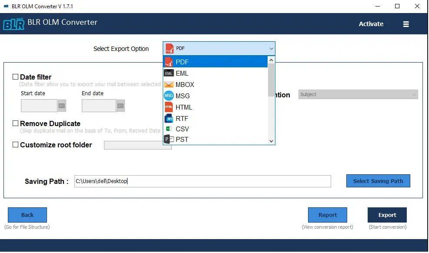The width and height of the screenshot is (429, 253).
Task: Choose PST export format
Action: point(215,140)
